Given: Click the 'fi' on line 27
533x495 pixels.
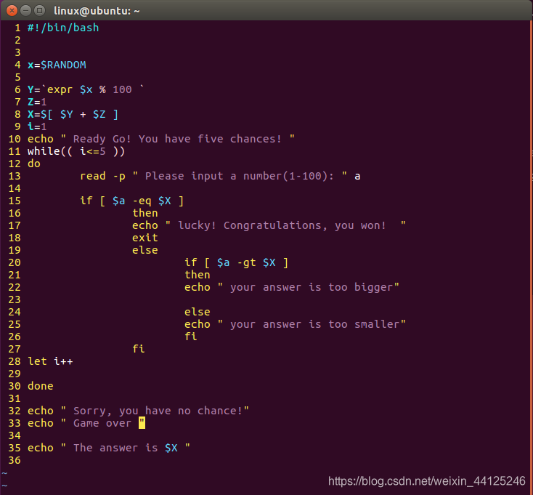Looking at the screenshot, I should [139, 349].
